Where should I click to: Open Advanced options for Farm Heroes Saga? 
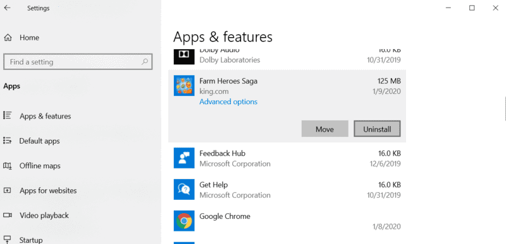(x=228, y=102)
